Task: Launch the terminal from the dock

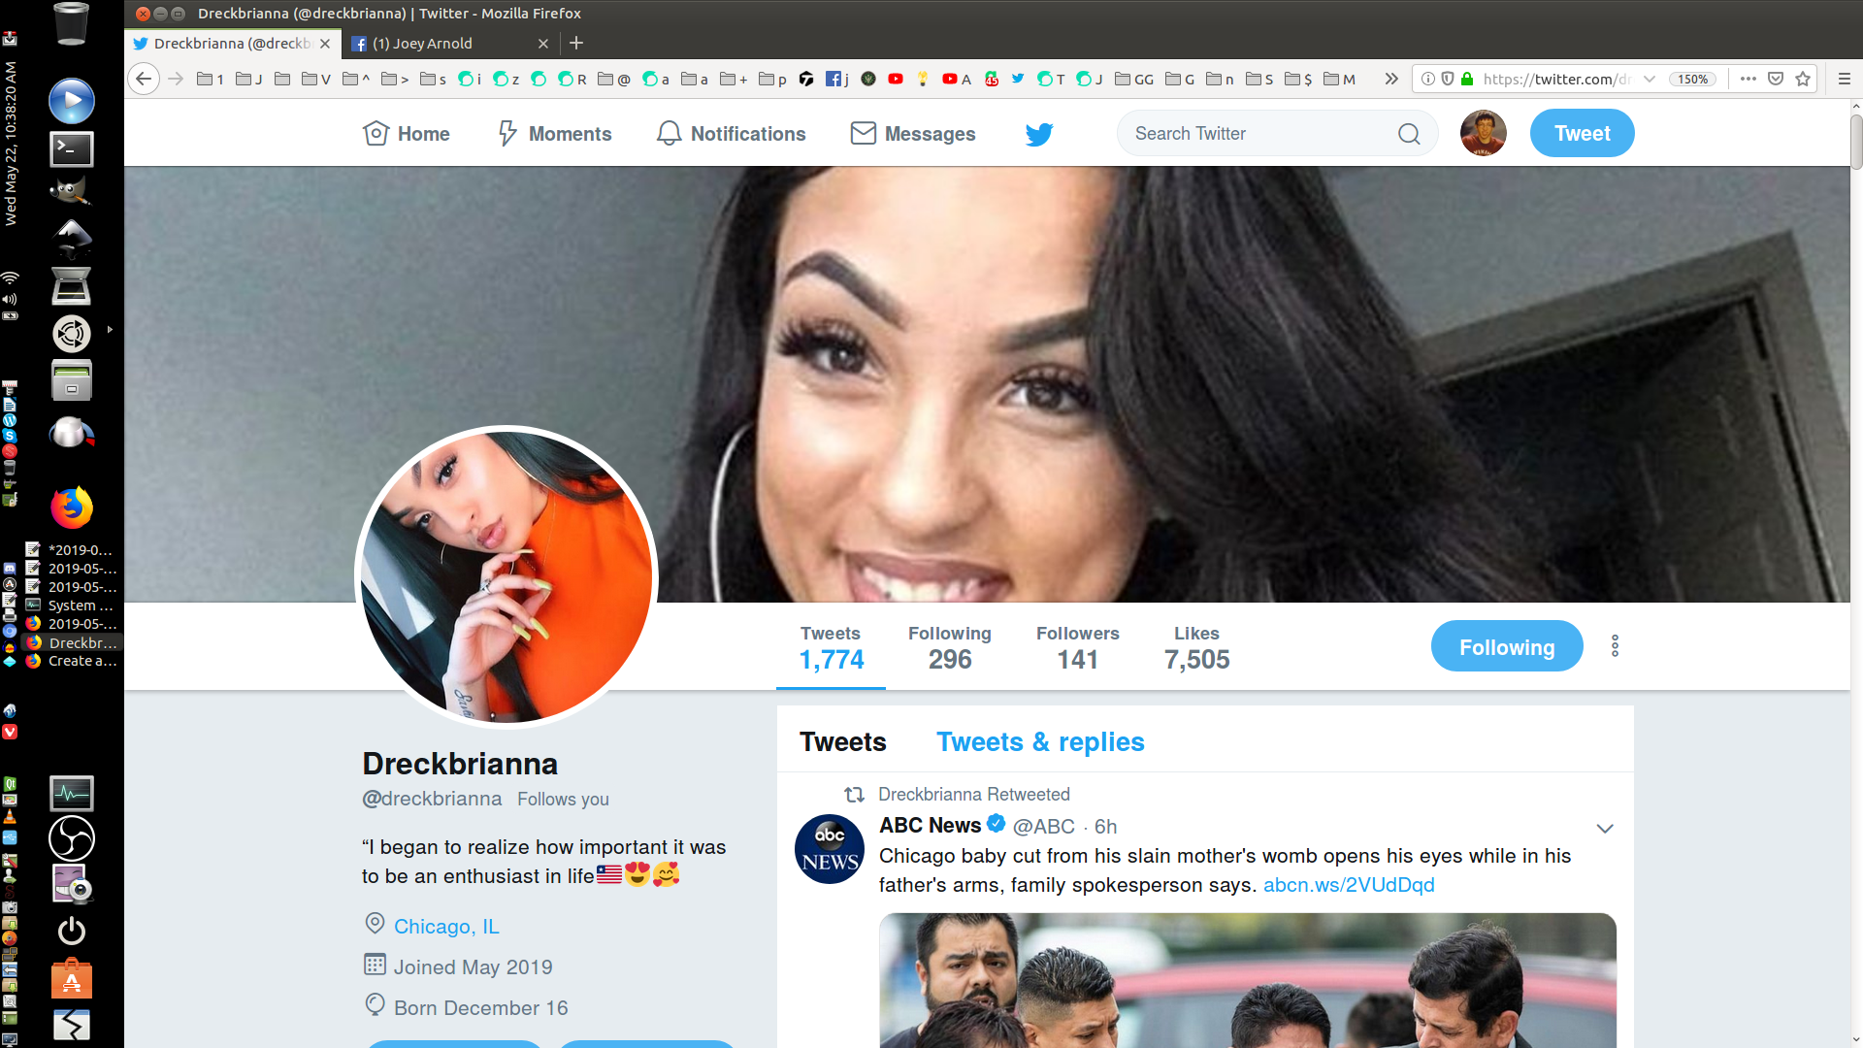Action: tap(72, 148)
